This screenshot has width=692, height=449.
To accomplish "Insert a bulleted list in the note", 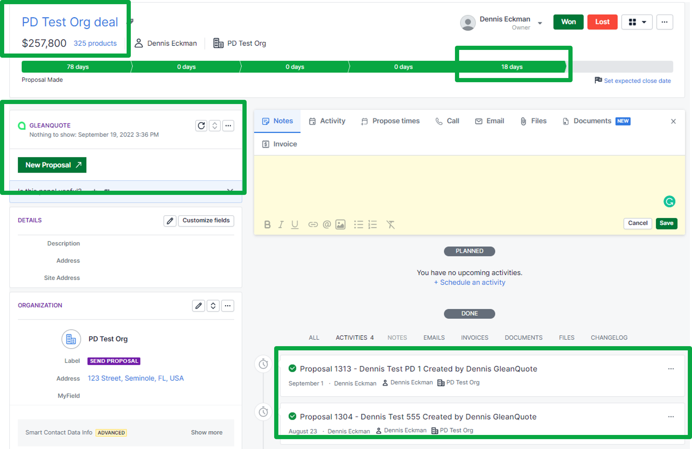I will [x=358, y=224].
